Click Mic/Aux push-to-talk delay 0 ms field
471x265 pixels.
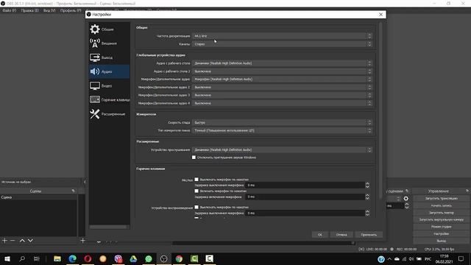tap(305, 197)
